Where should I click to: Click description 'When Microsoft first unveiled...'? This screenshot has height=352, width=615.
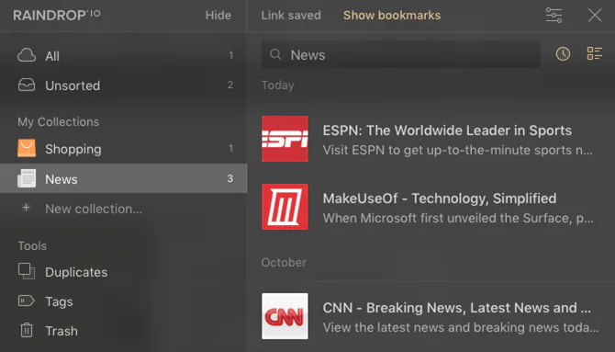click(458, 218)
